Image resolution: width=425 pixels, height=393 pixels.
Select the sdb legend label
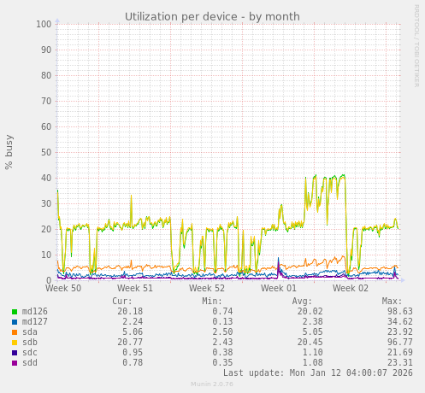coord(30,343)
